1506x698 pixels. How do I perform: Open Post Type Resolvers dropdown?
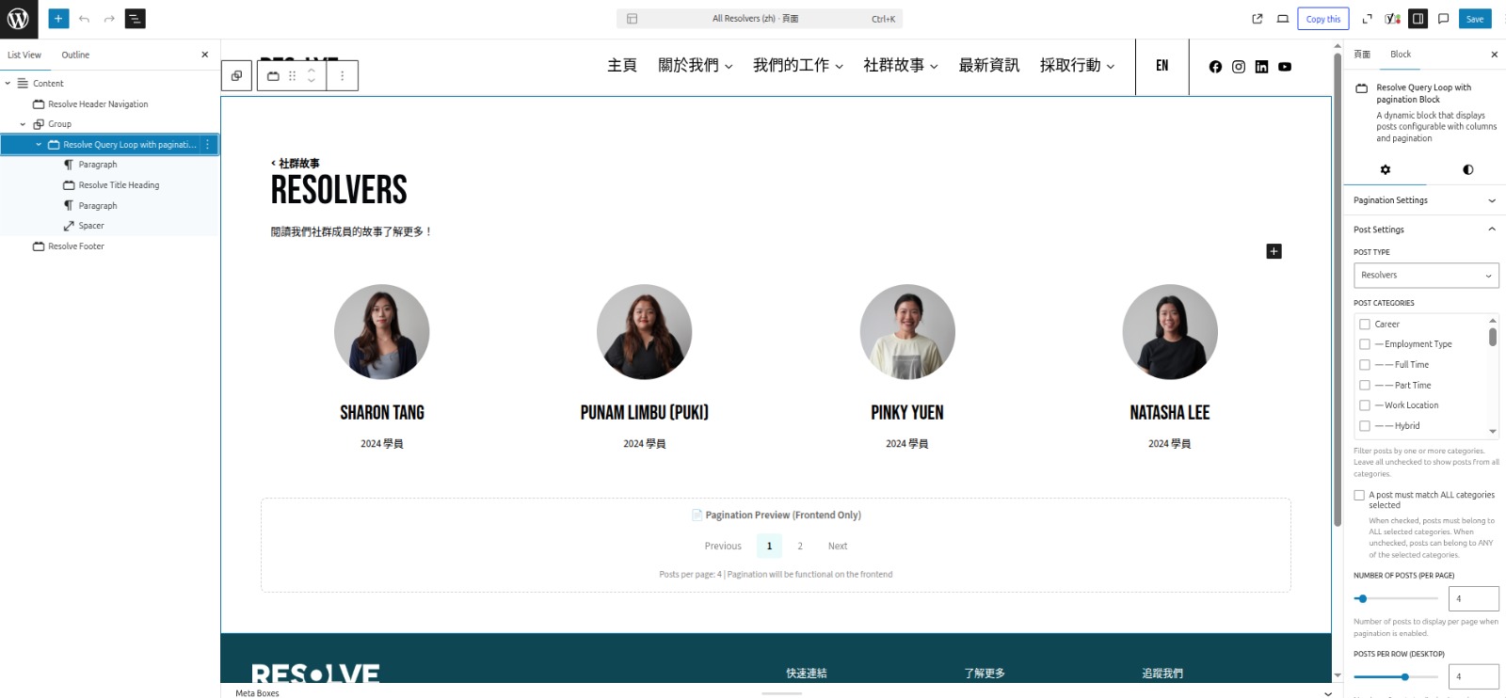(1426, 275)
